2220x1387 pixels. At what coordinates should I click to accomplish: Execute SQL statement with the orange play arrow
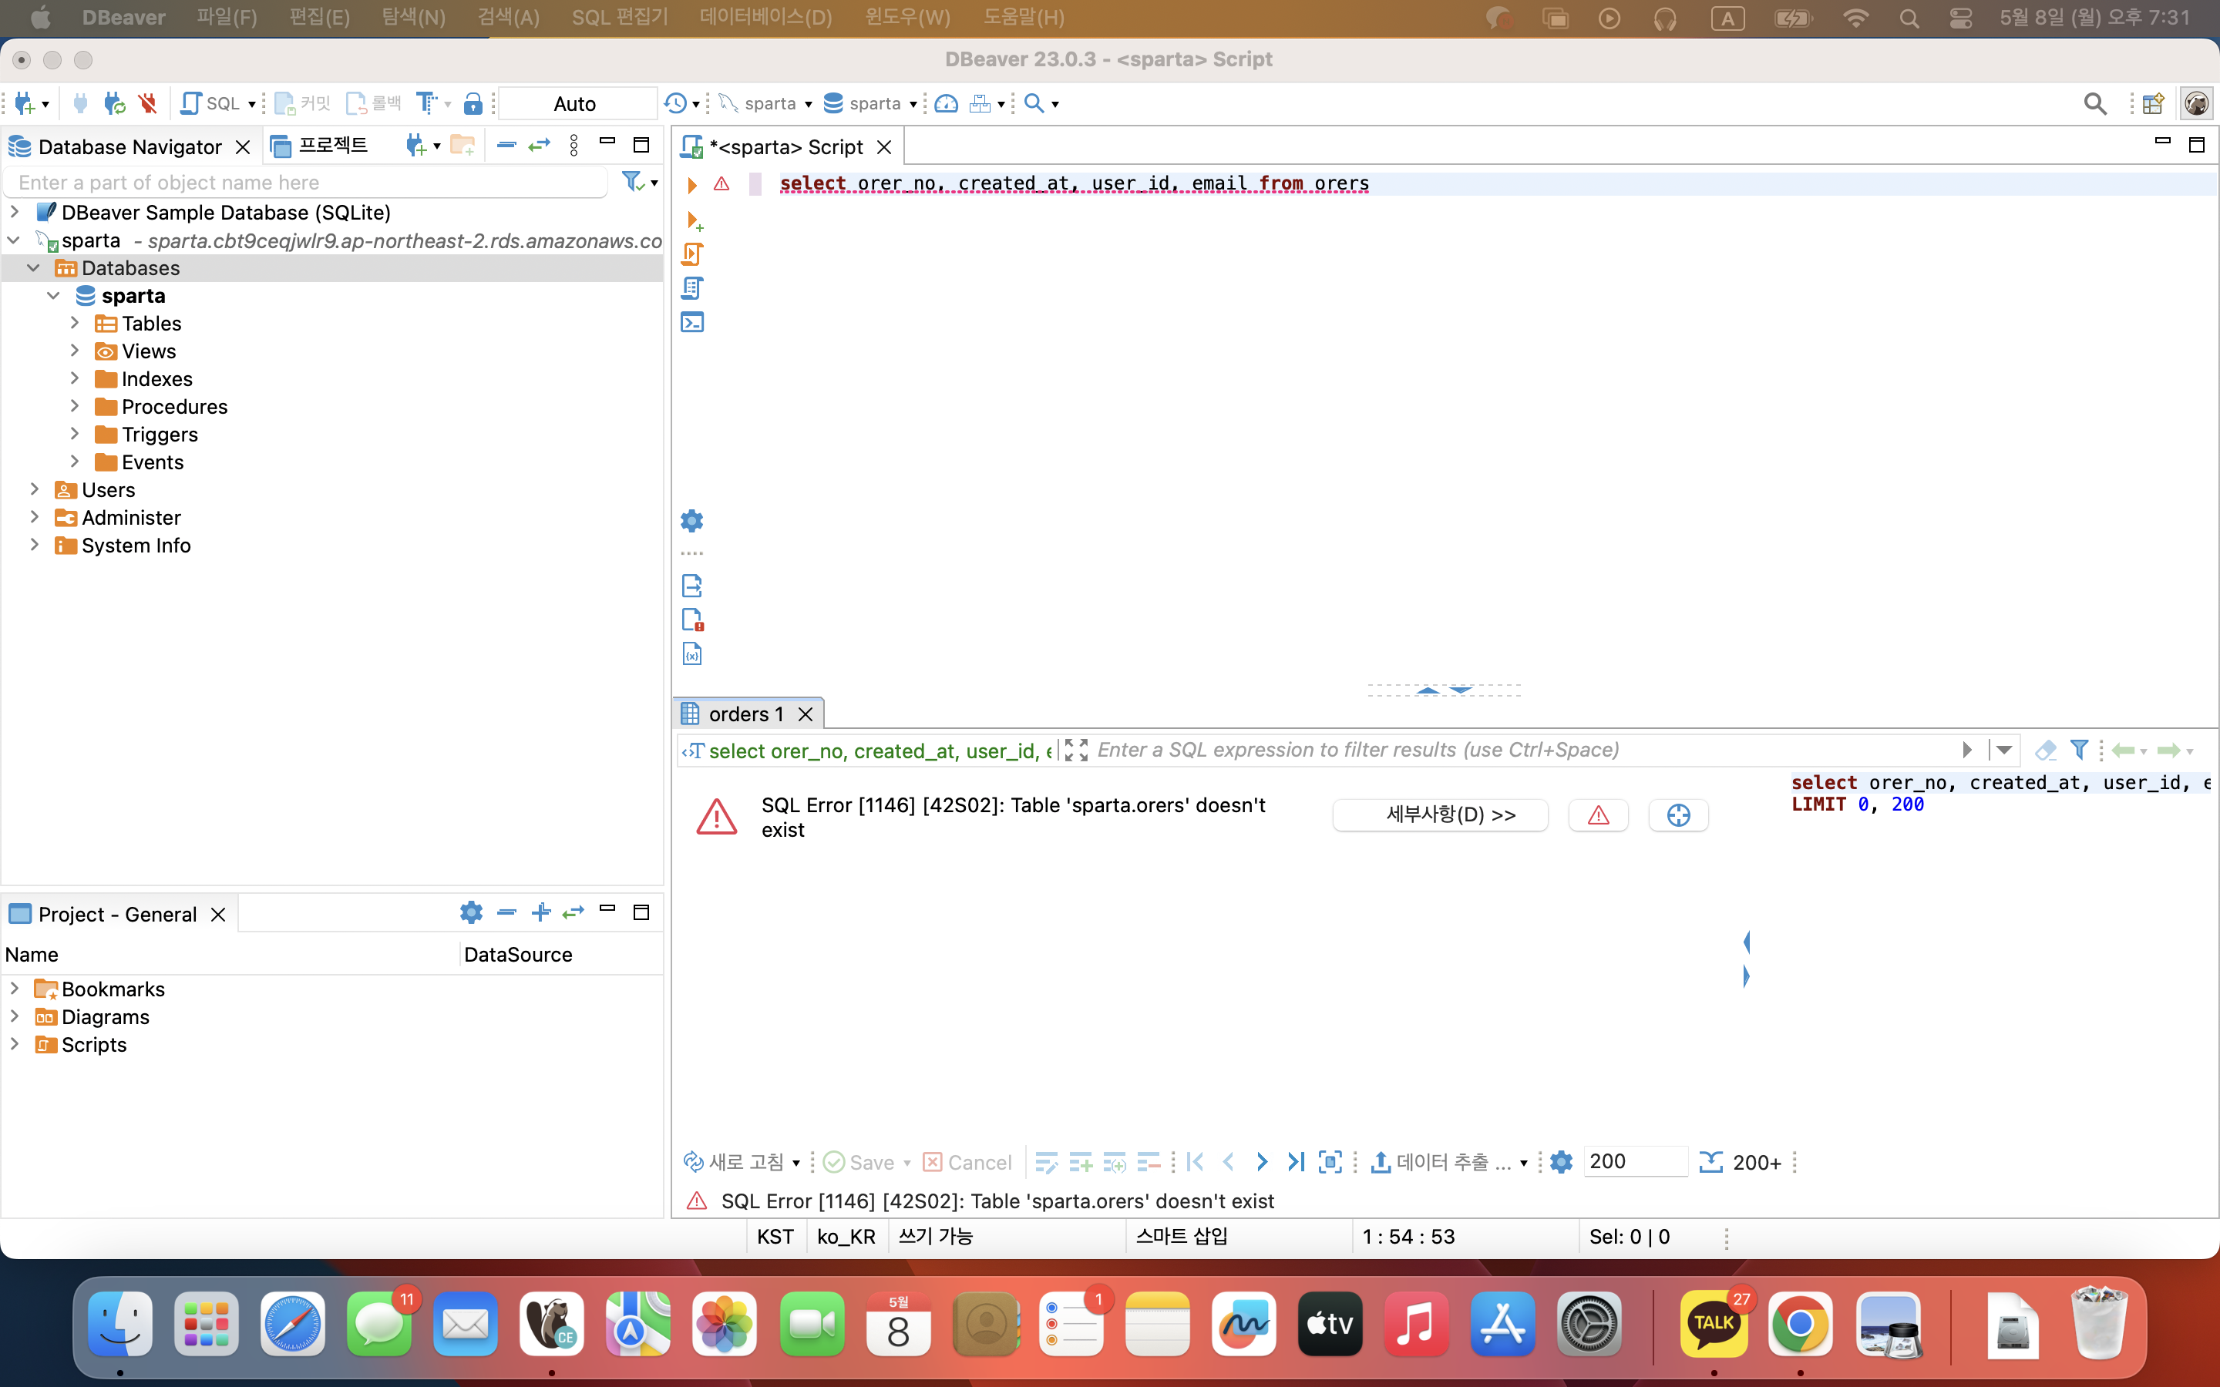[x=693, y=184]
